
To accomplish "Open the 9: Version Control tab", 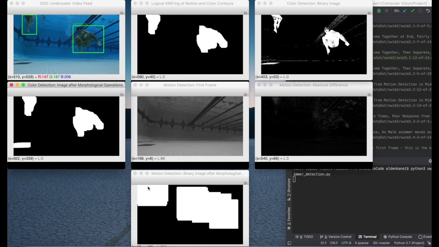I will tap(335, 237).
